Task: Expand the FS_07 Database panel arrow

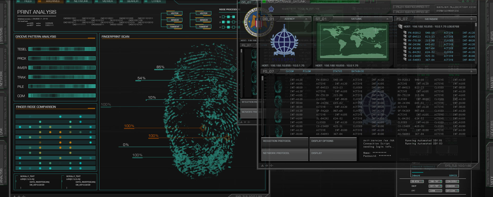Action: pos(471,19)
